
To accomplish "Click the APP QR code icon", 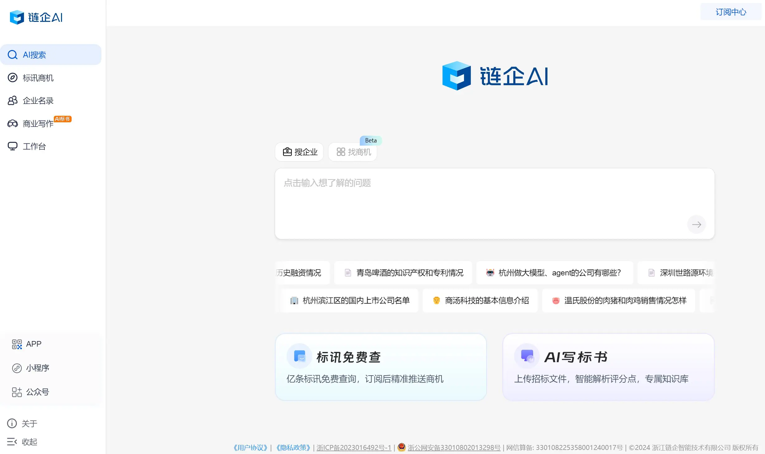I will click(x=17, y=344).
